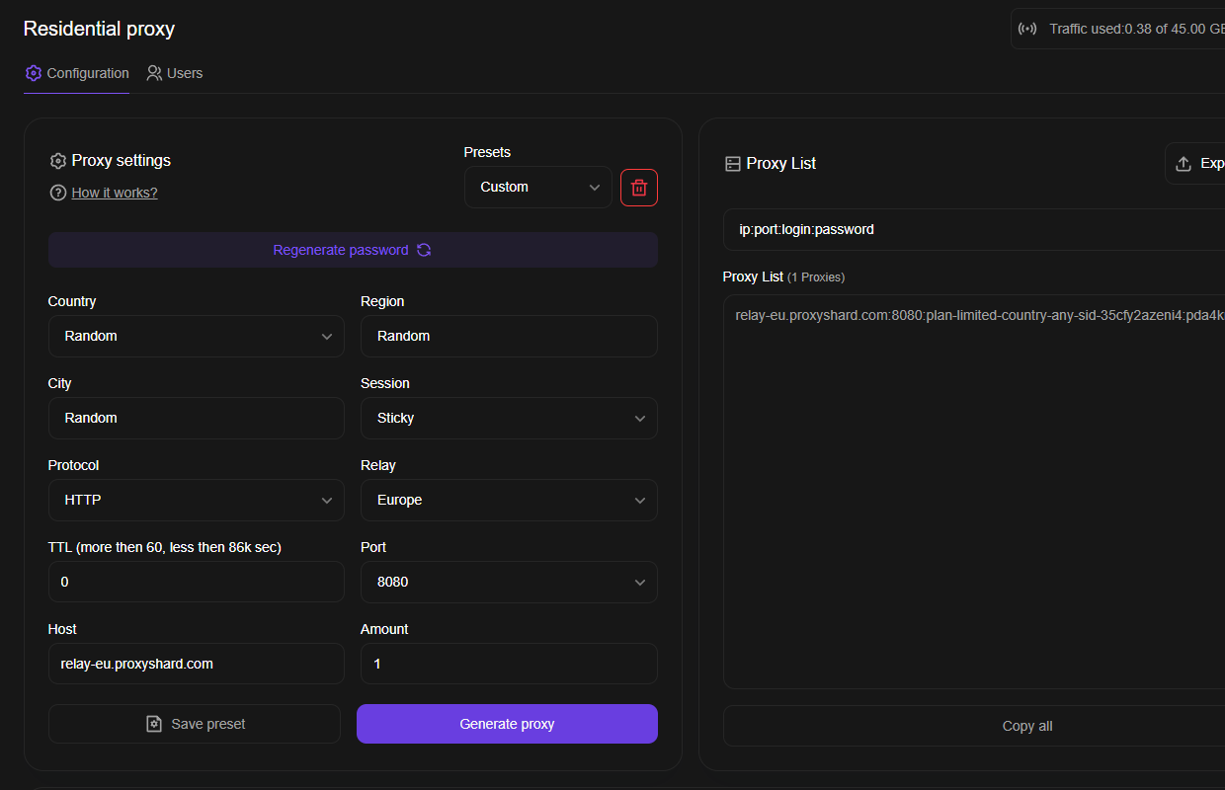
Task: Open the Presets Custom dropdown
Action: click(537, 188)
